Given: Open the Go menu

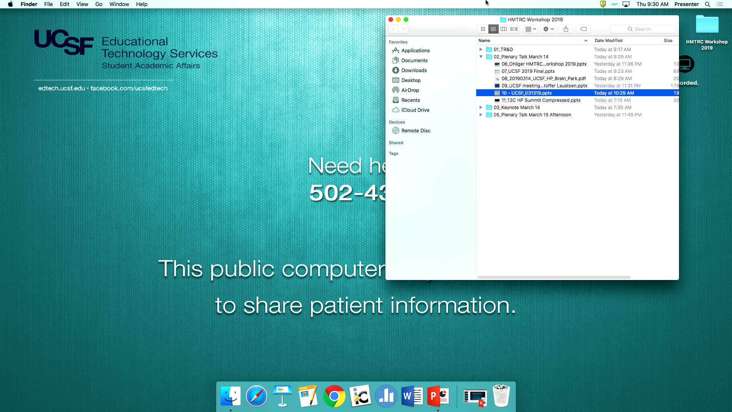Looking at the screenshot, I should click(x=99, y=4).
